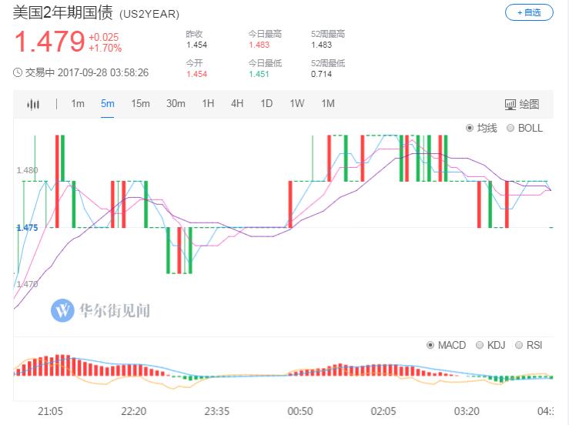Open the candlestick chart type icon
The image size is (569, 425).
[33, 104]
